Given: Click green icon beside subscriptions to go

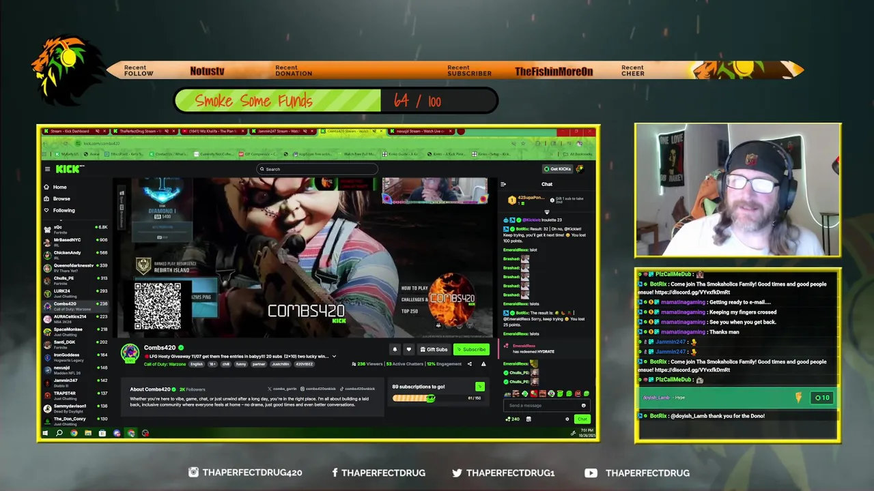Looking at the screenshot, I should coord(479,387).
